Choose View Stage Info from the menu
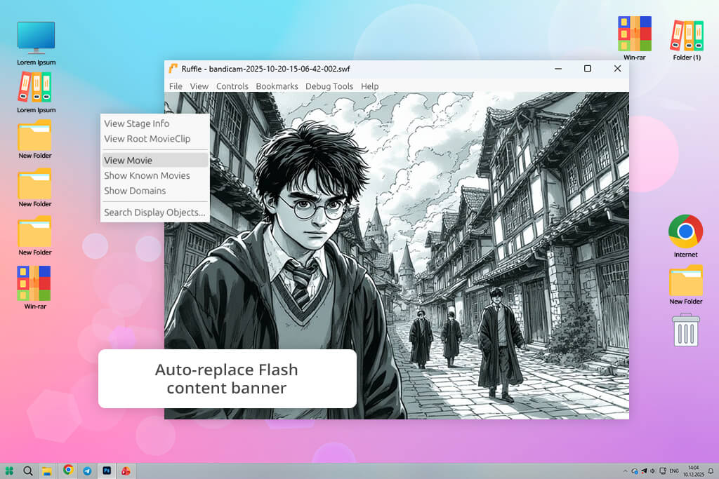The height and width of the screenshot is (479, 719). [155, 123]
